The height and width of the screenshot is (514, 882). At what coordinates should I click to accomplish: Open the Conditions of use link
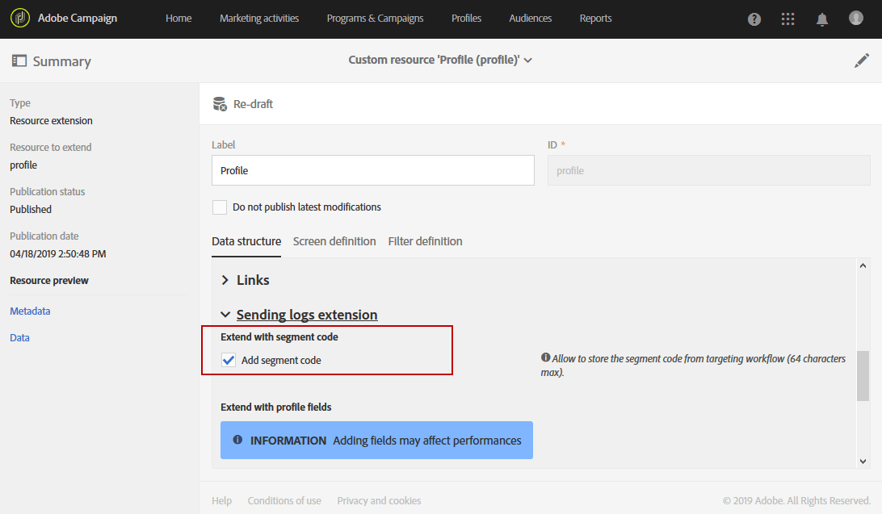tap(284, 500)
